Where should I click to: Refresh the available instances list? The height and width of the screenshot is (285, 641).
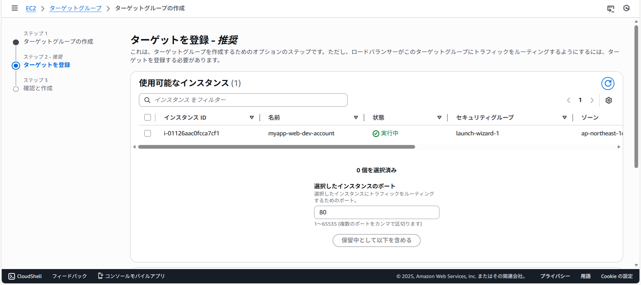coord(608,83)
